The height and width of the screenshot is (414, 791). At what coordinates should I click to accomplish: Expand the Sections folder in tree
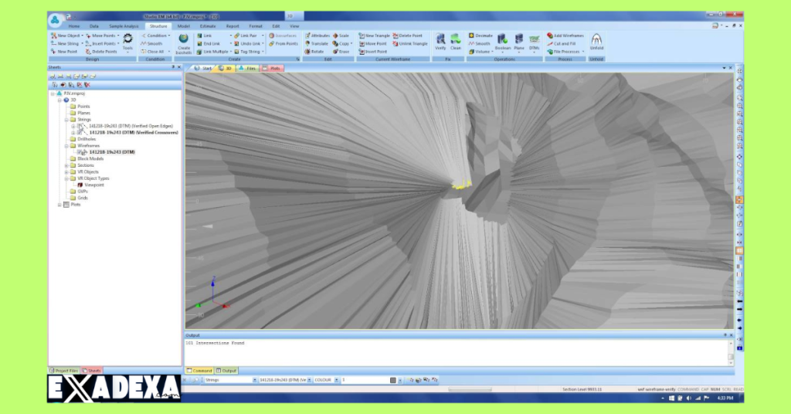point(67,165)
